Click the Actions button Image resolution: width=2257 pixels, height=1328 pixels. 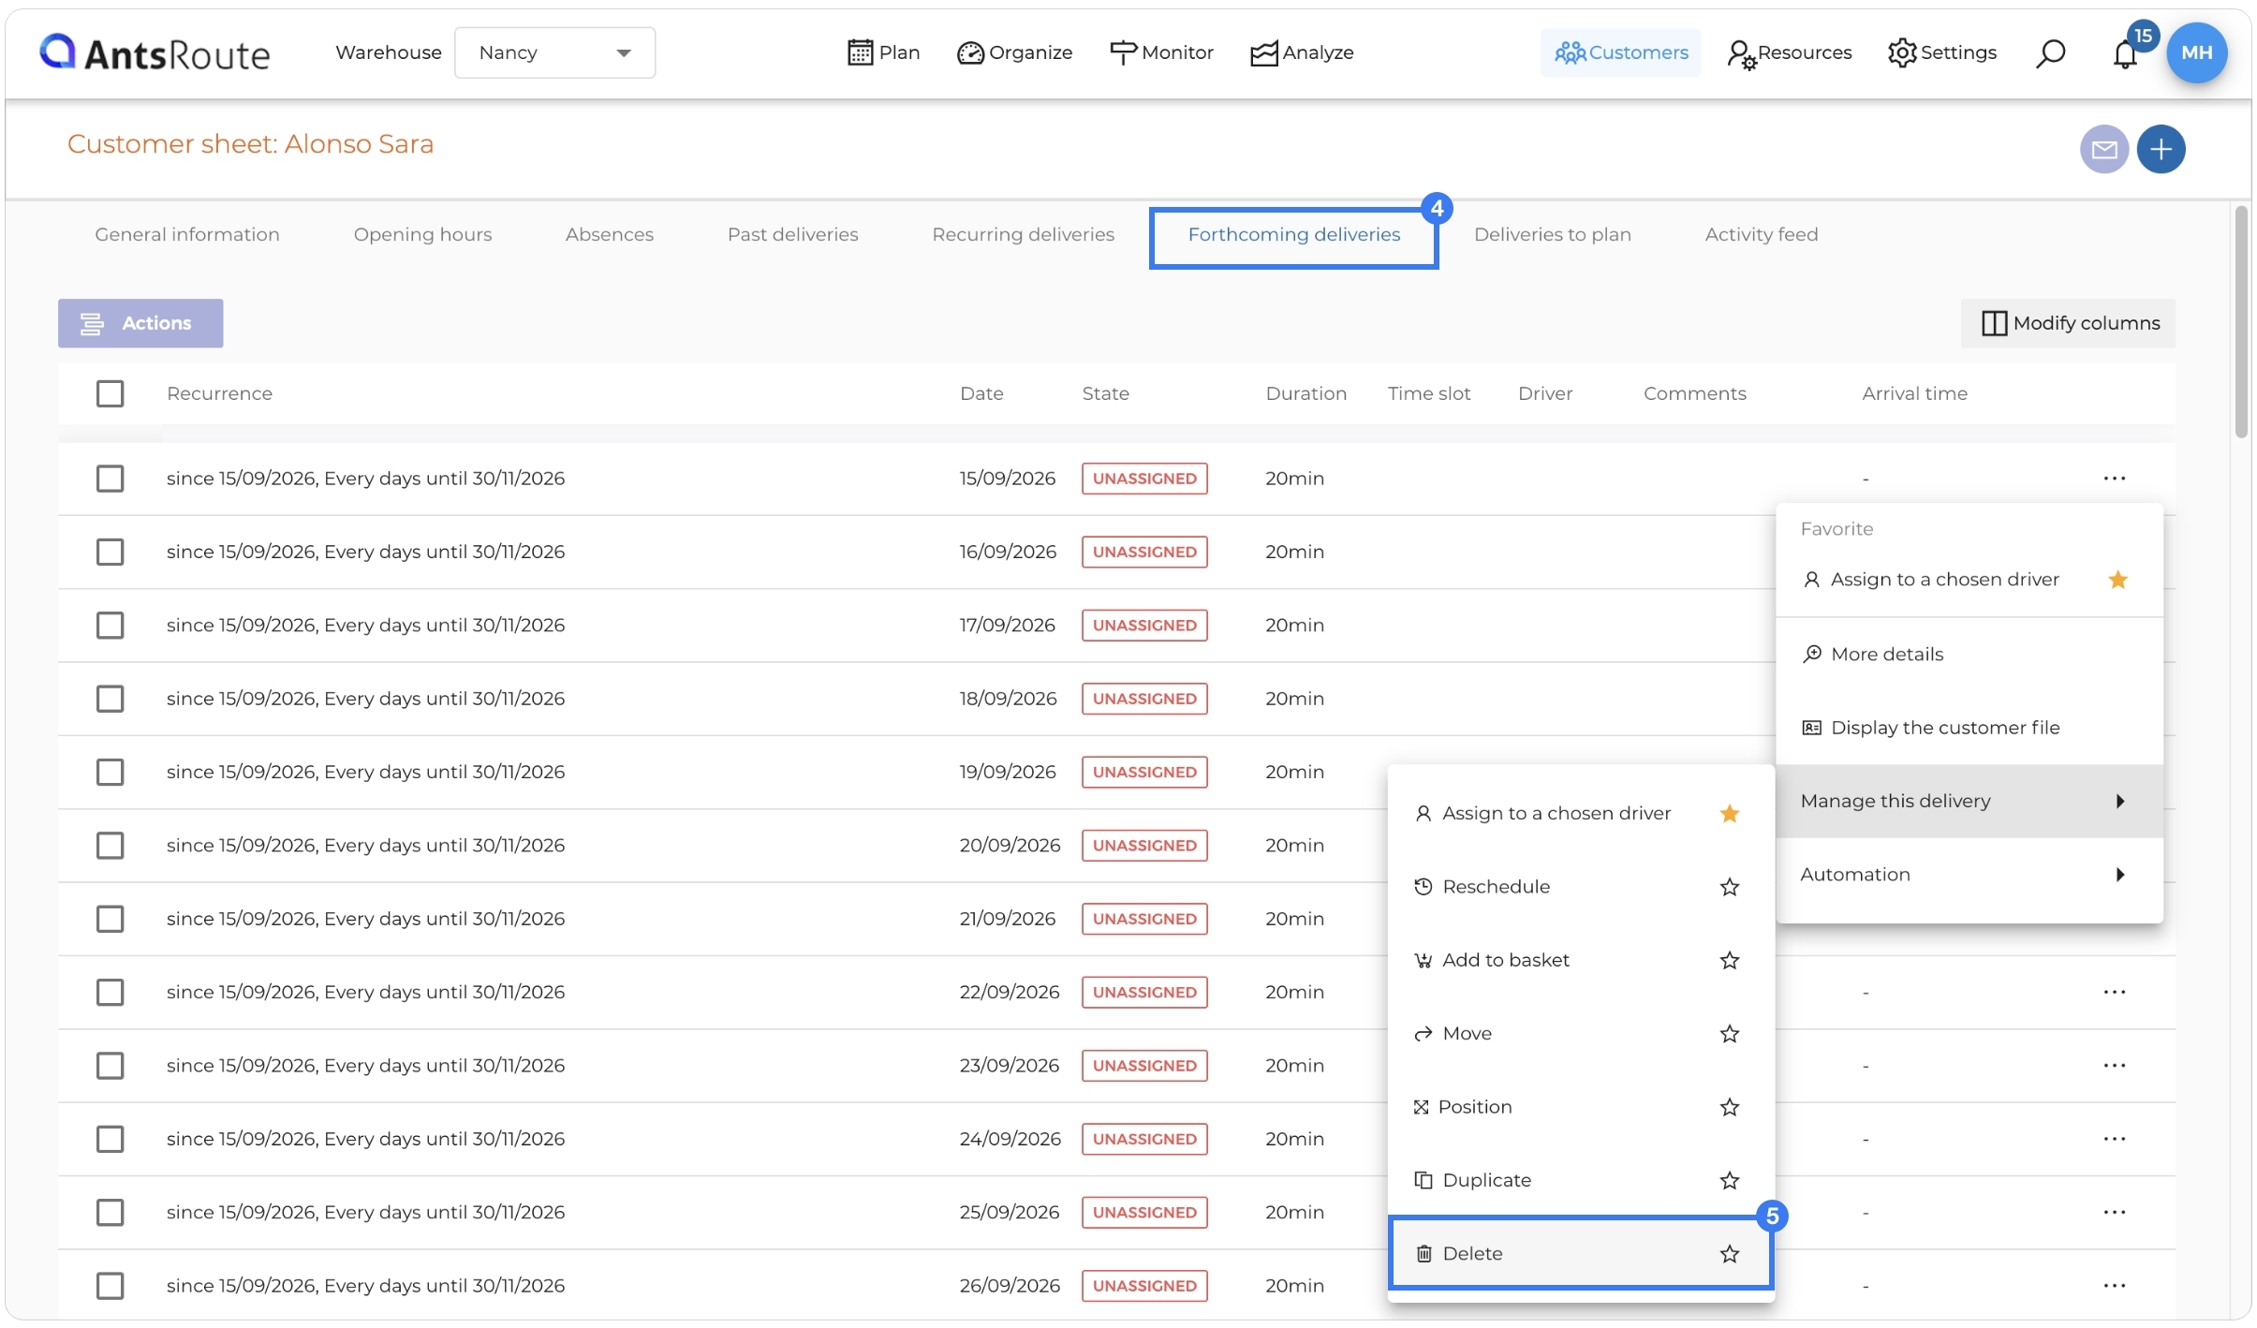140,324
